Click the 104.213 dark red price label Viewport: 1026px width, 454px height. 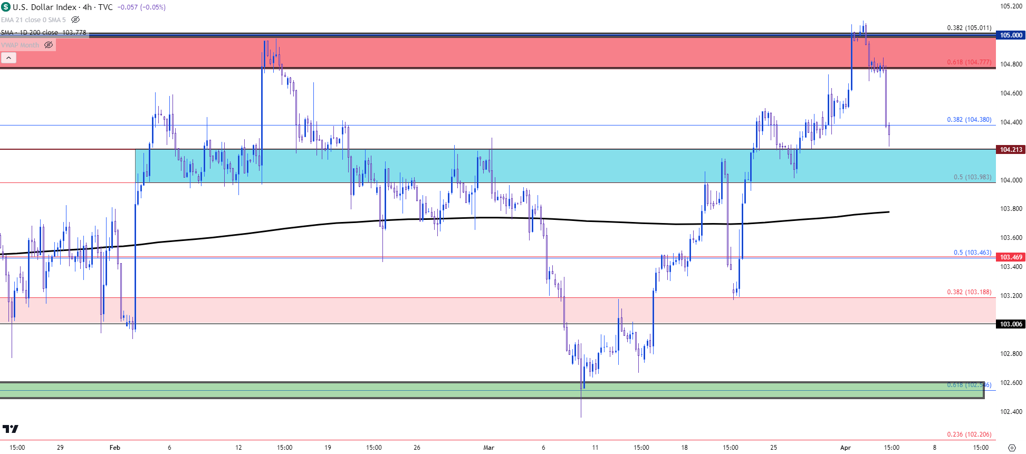click(x=1011, y=150)
